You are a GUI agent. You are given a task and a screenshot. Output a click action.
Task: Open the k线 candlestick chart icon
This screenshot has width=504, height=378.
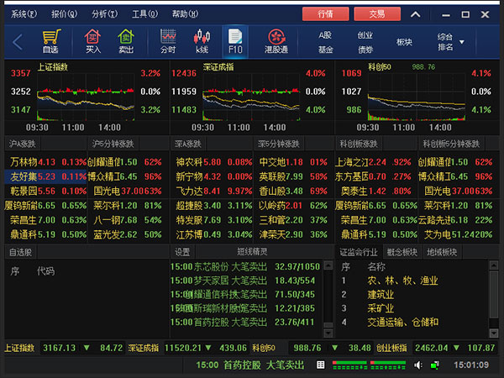tap(202, 39)
